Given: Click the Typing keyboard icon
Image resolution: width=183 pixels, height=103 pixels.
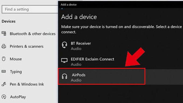Looking at the screenshot, I should [x=4, y=71].
